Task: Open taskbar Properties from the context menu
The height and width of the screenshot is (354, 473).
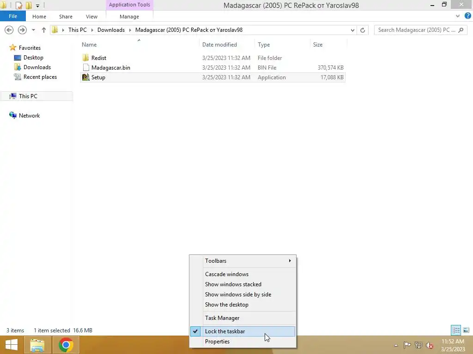Action: (x=243, y=342)
